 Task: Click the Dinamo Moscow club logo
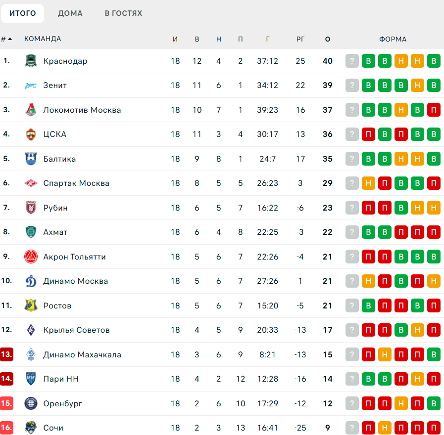[31, 281]
